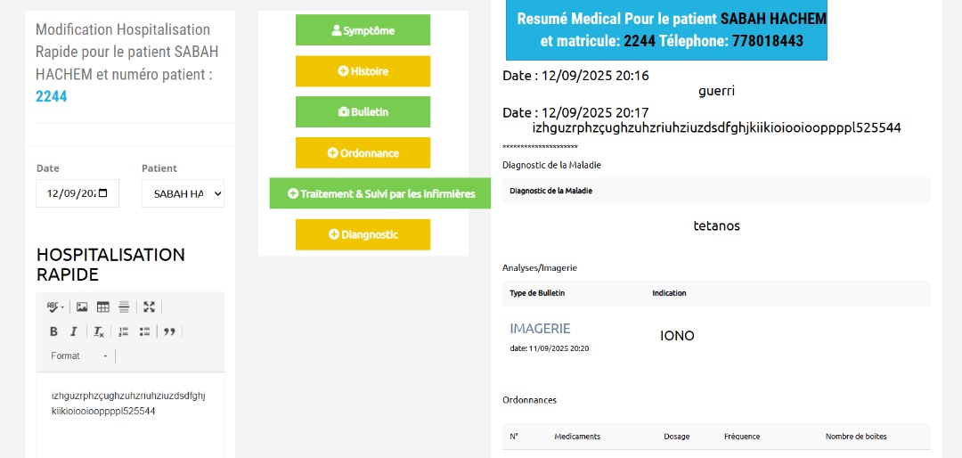The image size is (962, 458).
Task: Insert a bulleted list
Action: coord(144,331)
